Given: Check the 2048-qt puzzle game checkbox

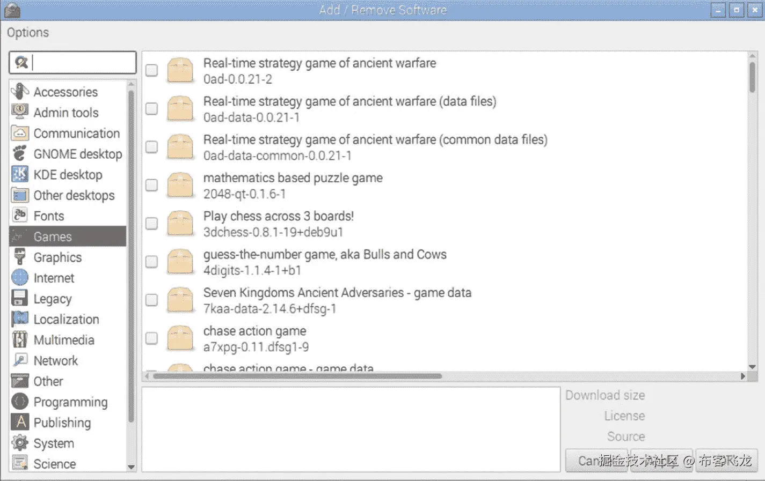Looking at the screenshot, I should tap(151, 185).
